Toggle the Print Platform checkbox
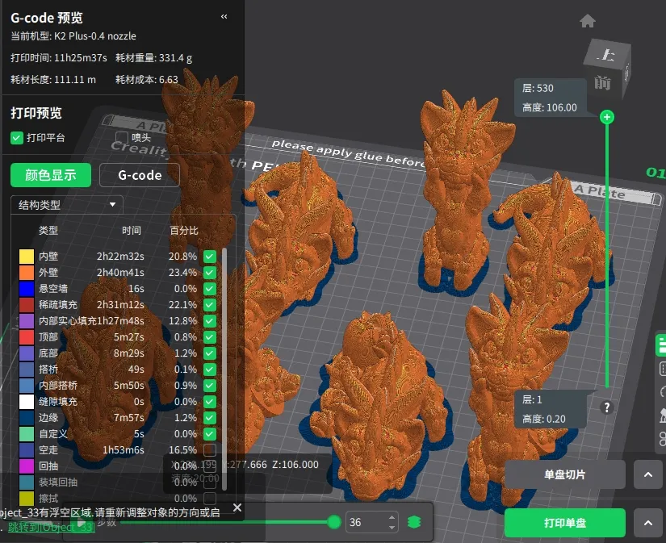 pyautogui.click(x=17, y=137)
